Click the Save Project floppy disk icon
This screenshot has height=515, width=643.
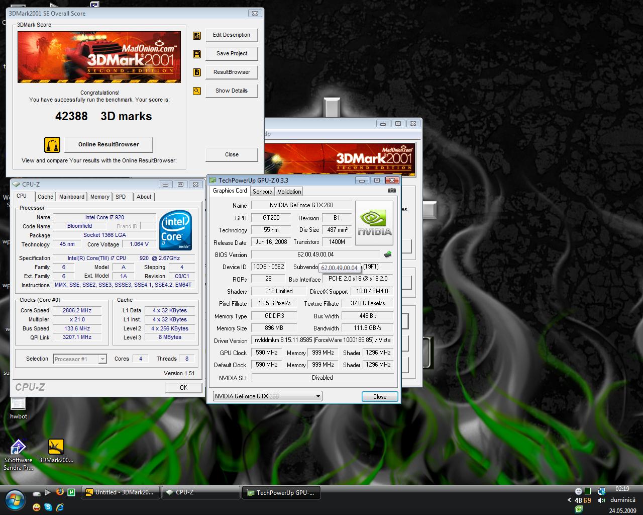197,54
